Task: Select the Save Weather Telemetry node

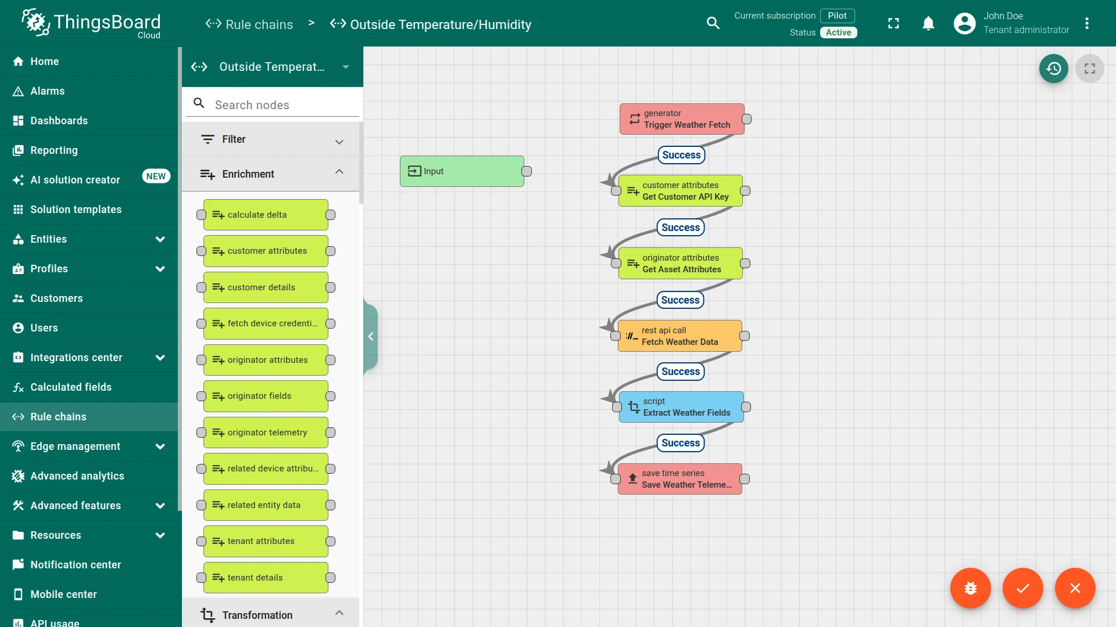Action: pos(680,479)
